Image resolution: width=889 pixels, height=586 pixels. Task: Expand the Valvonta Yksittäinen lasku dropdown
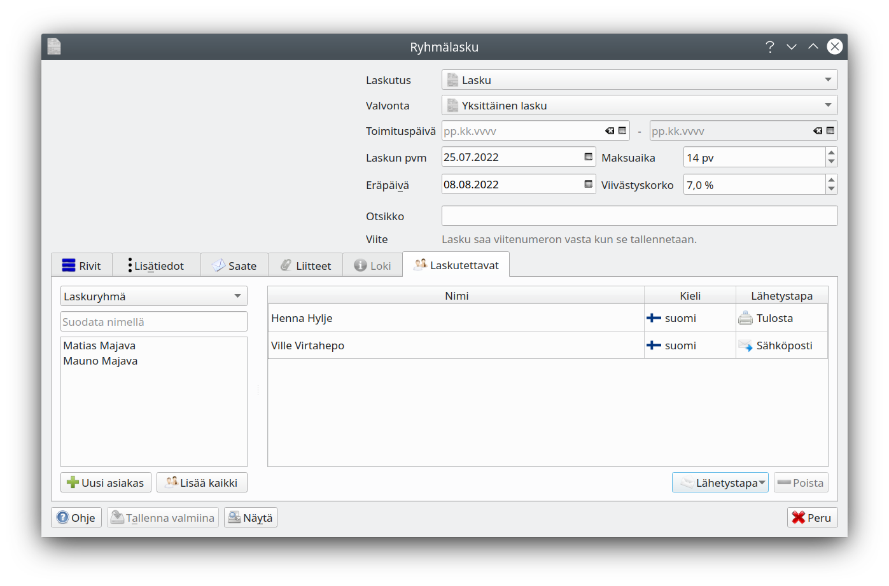[640, 106]
